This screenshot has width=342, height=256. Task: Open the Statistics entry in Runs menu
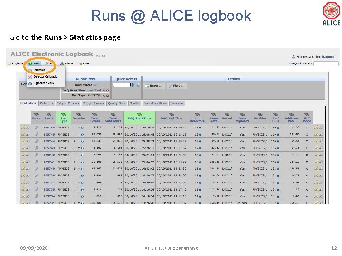[39, 70]
